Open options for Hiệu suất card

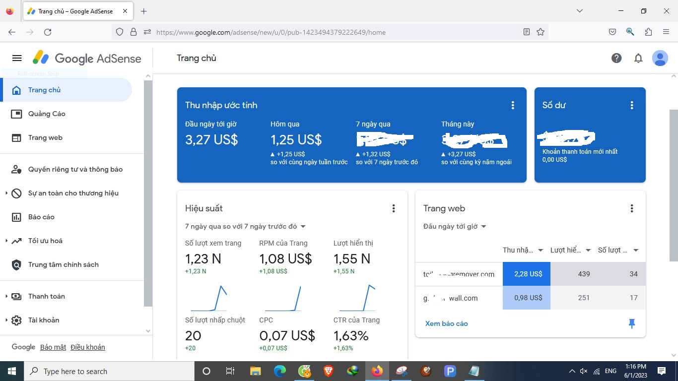point(394,208)
